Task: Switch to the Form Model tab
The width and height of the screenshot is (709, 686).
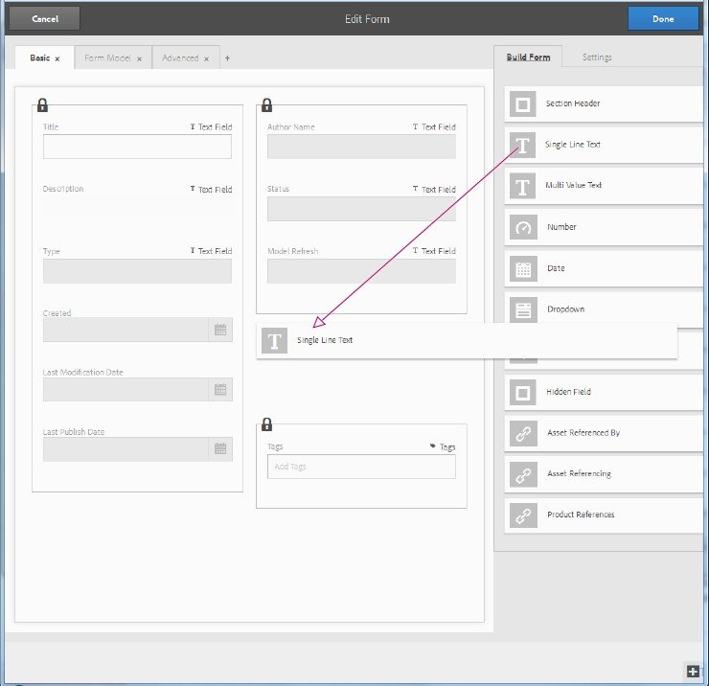Action: pyautogui.click(x=107, y=57)
